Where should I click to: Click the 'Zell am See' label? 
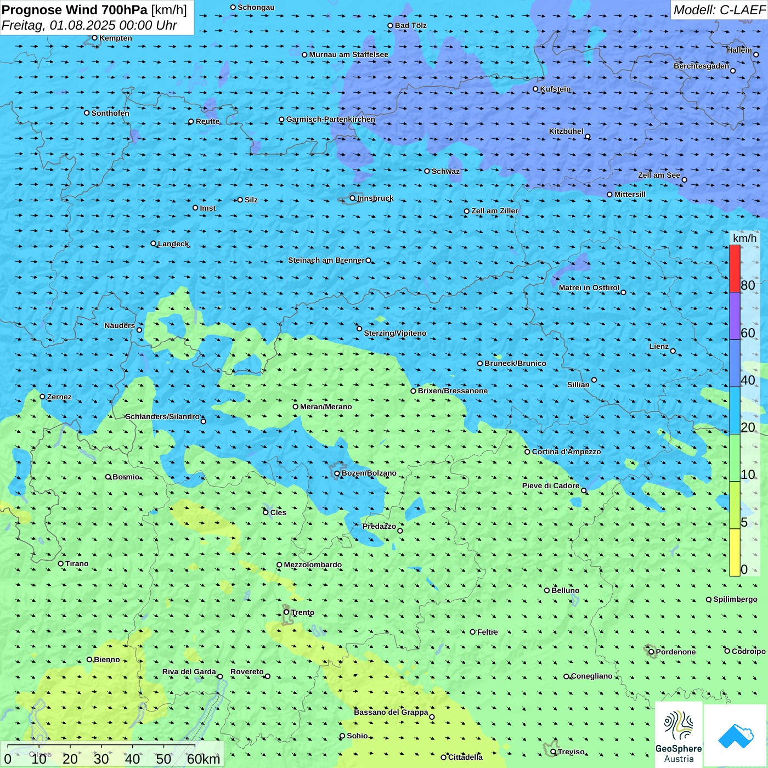pos(659,175)
